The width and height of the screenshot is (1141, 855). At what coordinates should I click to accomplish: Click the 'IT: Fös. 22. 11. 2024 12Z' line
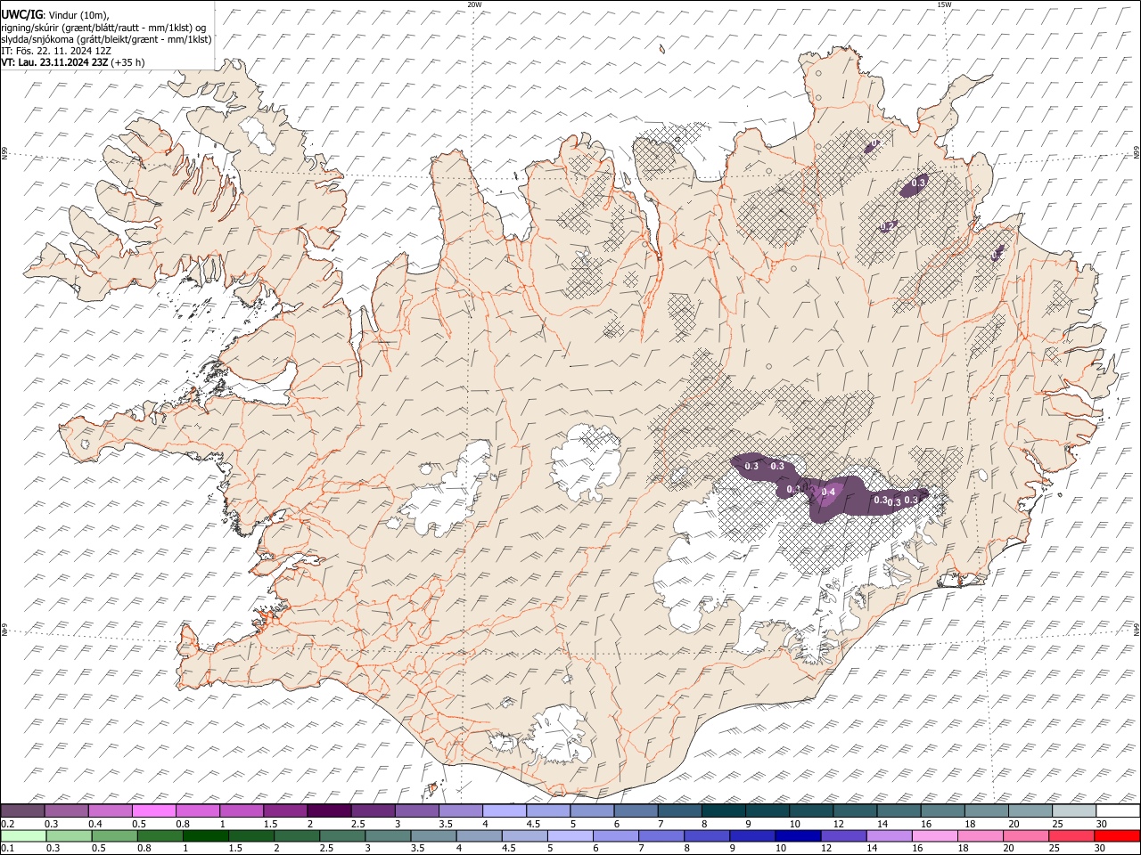[56, 51]
